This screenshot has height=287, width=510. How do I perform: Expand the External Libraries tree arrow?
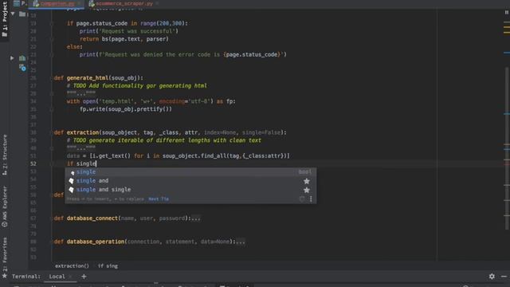pyautogui.click(x=12, y=58)
